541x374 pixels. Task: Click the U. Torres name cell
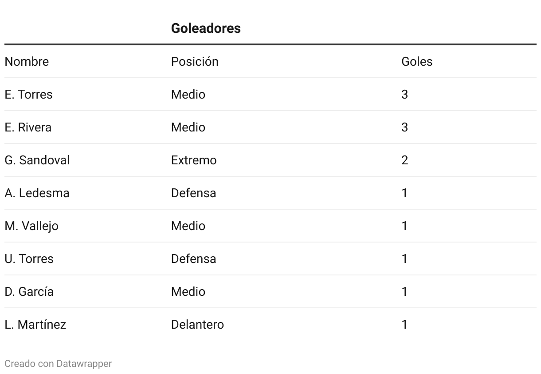tap(29, 259)
